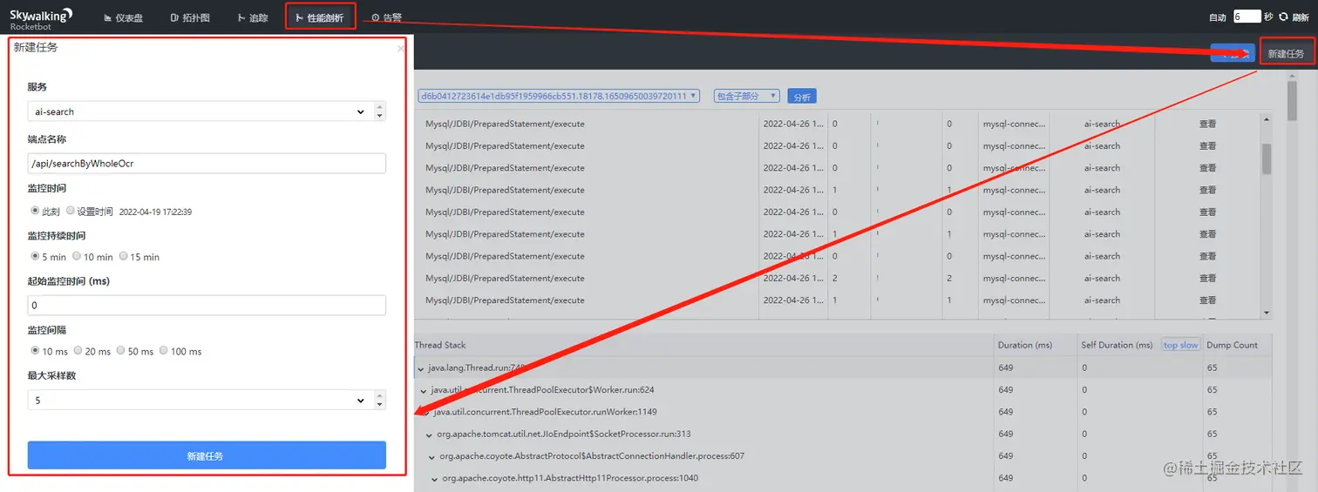Close the 新建任务 dialog with the ×
Viewport: 1318px width, 492px height.
tap(400, 49)
